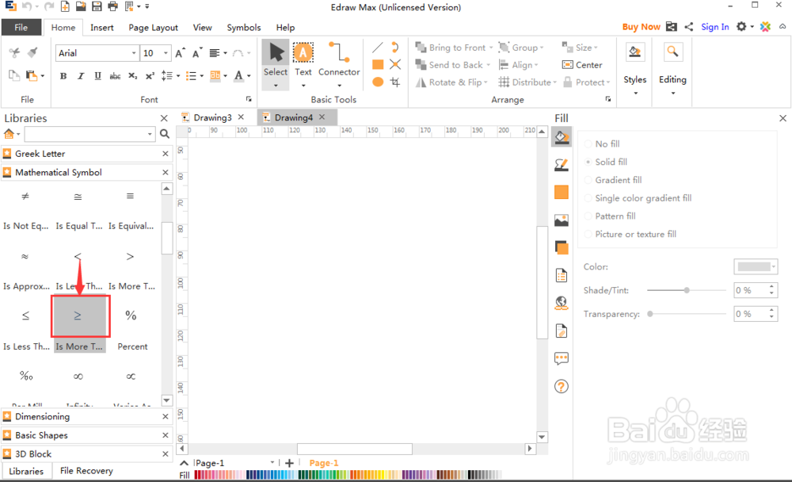Expand the Send to Back dropdown arrow
This screenshot has width=792, height=482.
click(489, 65)
